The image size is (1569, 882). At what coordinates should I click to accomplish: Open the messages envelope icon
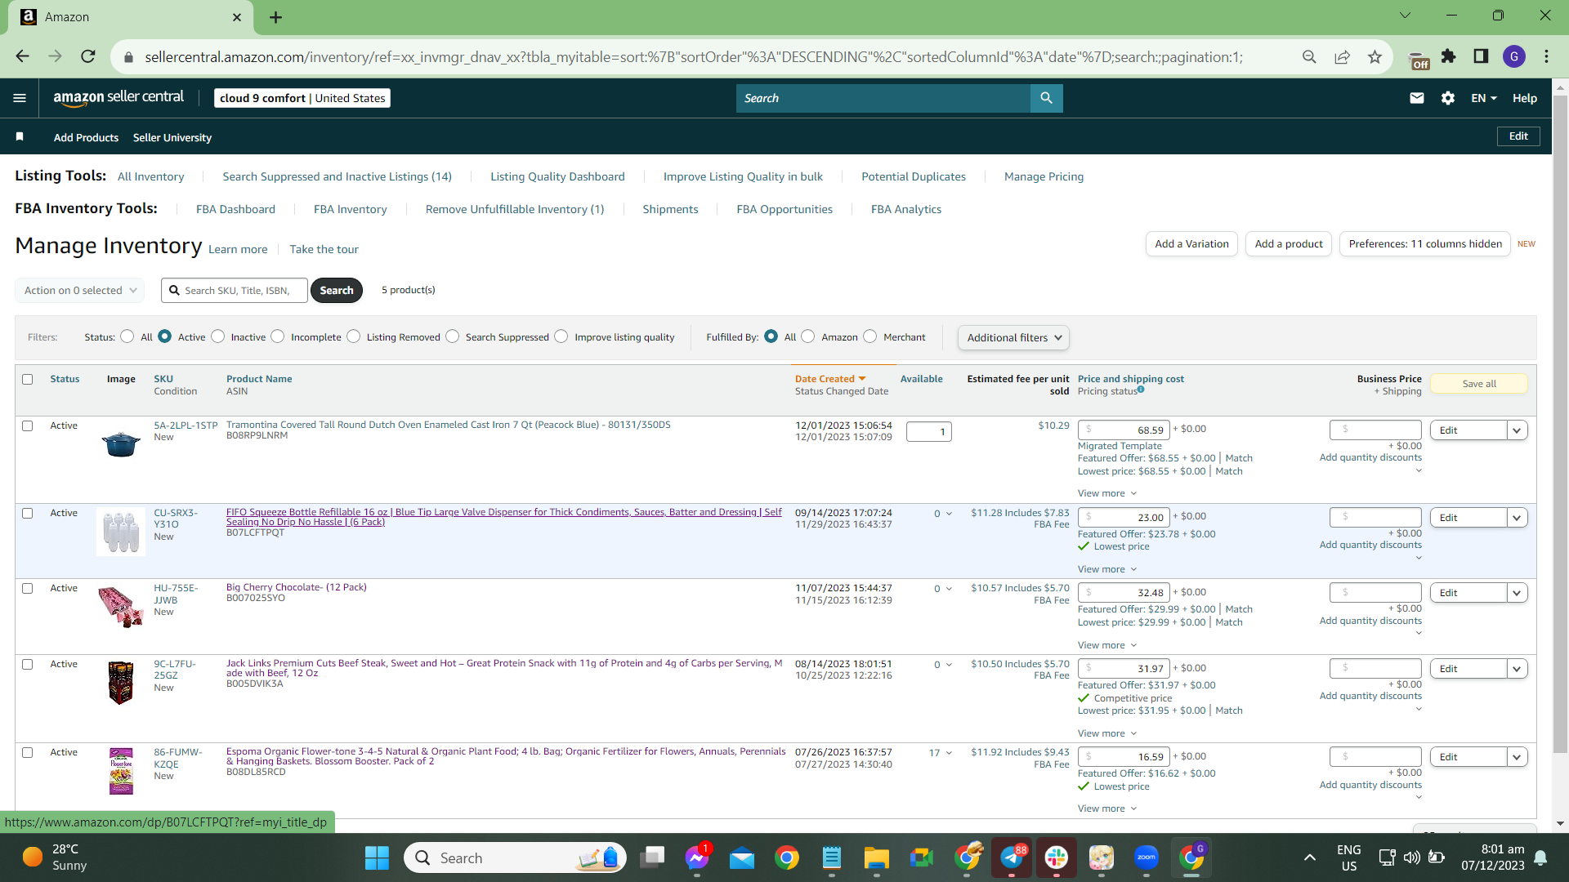click(x=1417, y=98)
